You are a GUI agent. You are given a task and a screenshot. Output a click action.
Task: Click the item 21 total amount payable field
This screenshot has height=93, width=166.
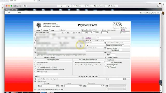click(117, 89)
